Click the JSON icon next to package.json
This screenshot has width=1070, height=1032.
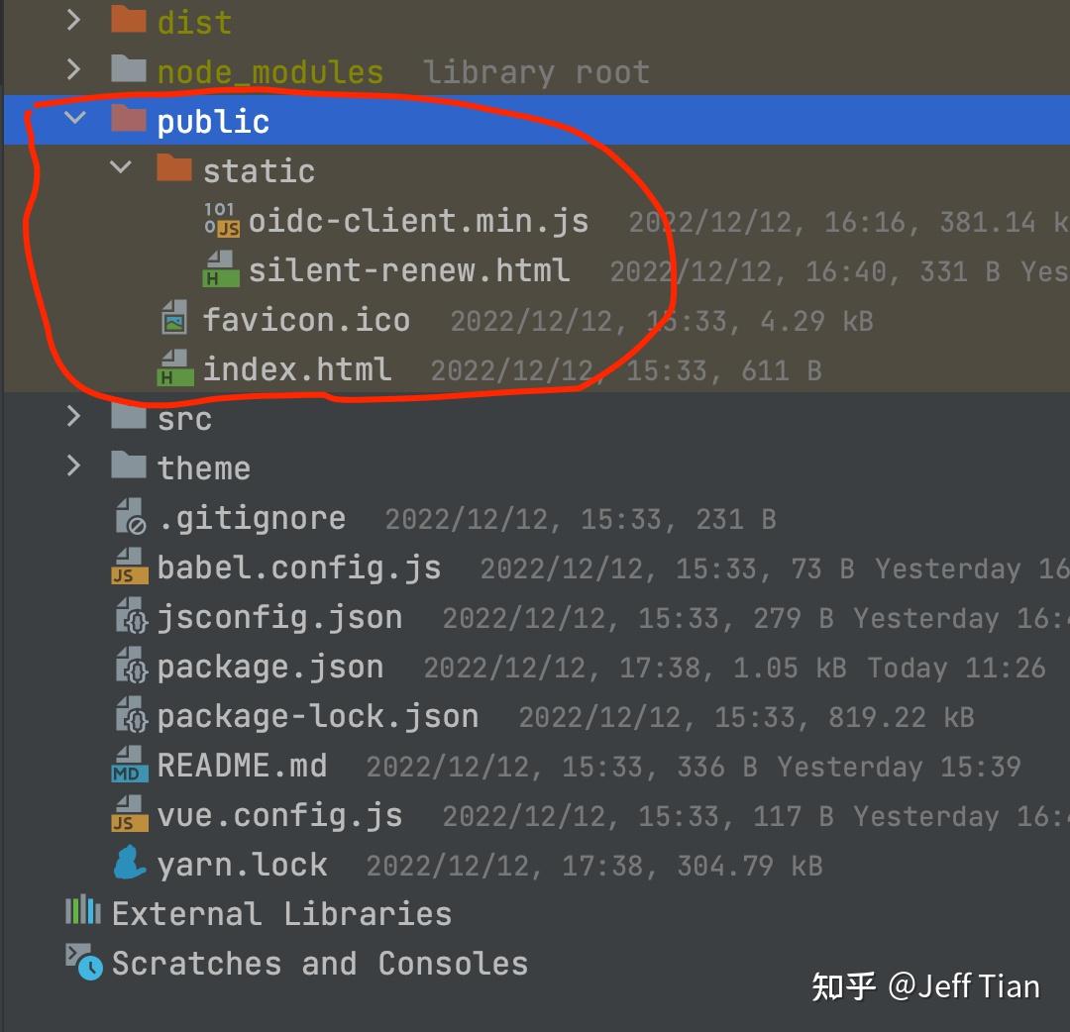pyautogui.click(x=130, y=666)
